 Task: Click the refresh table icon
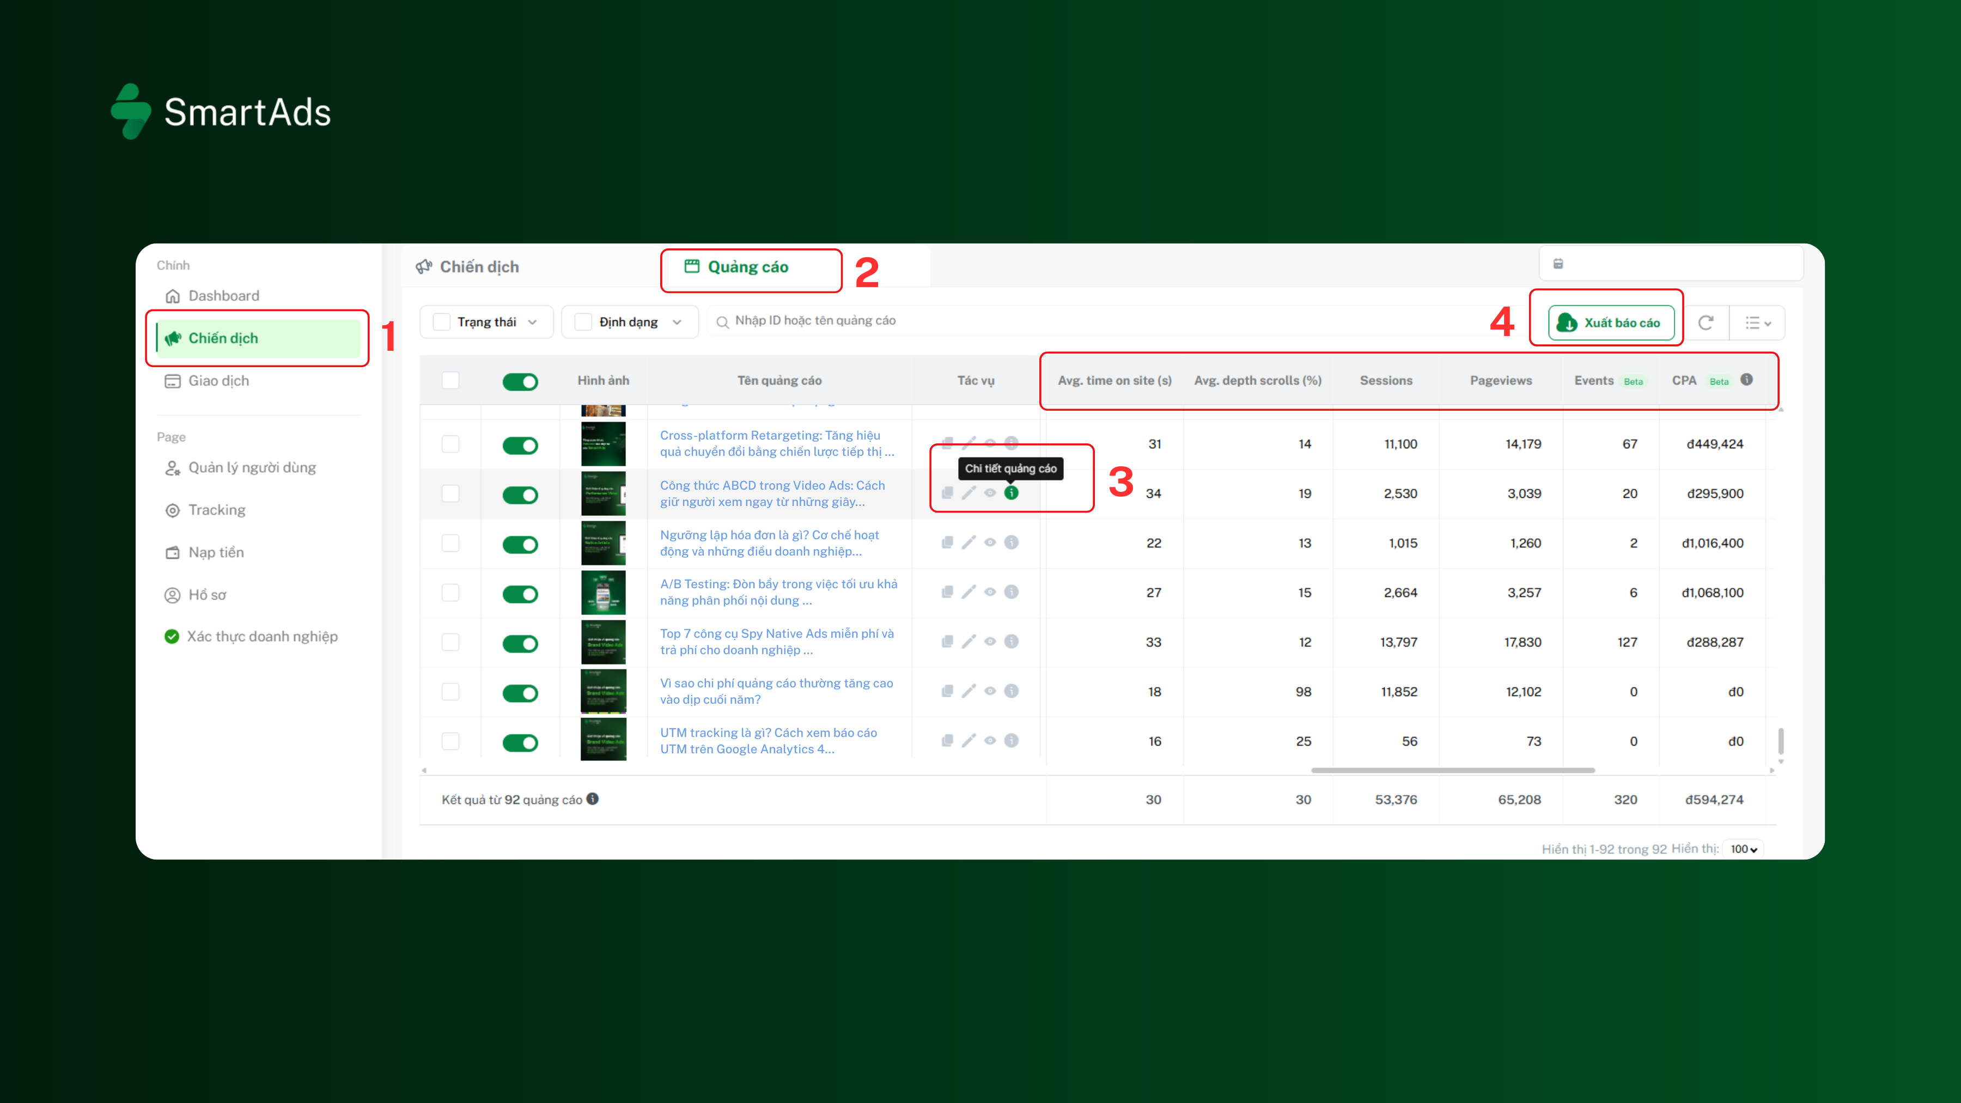tap(1706, 323)
